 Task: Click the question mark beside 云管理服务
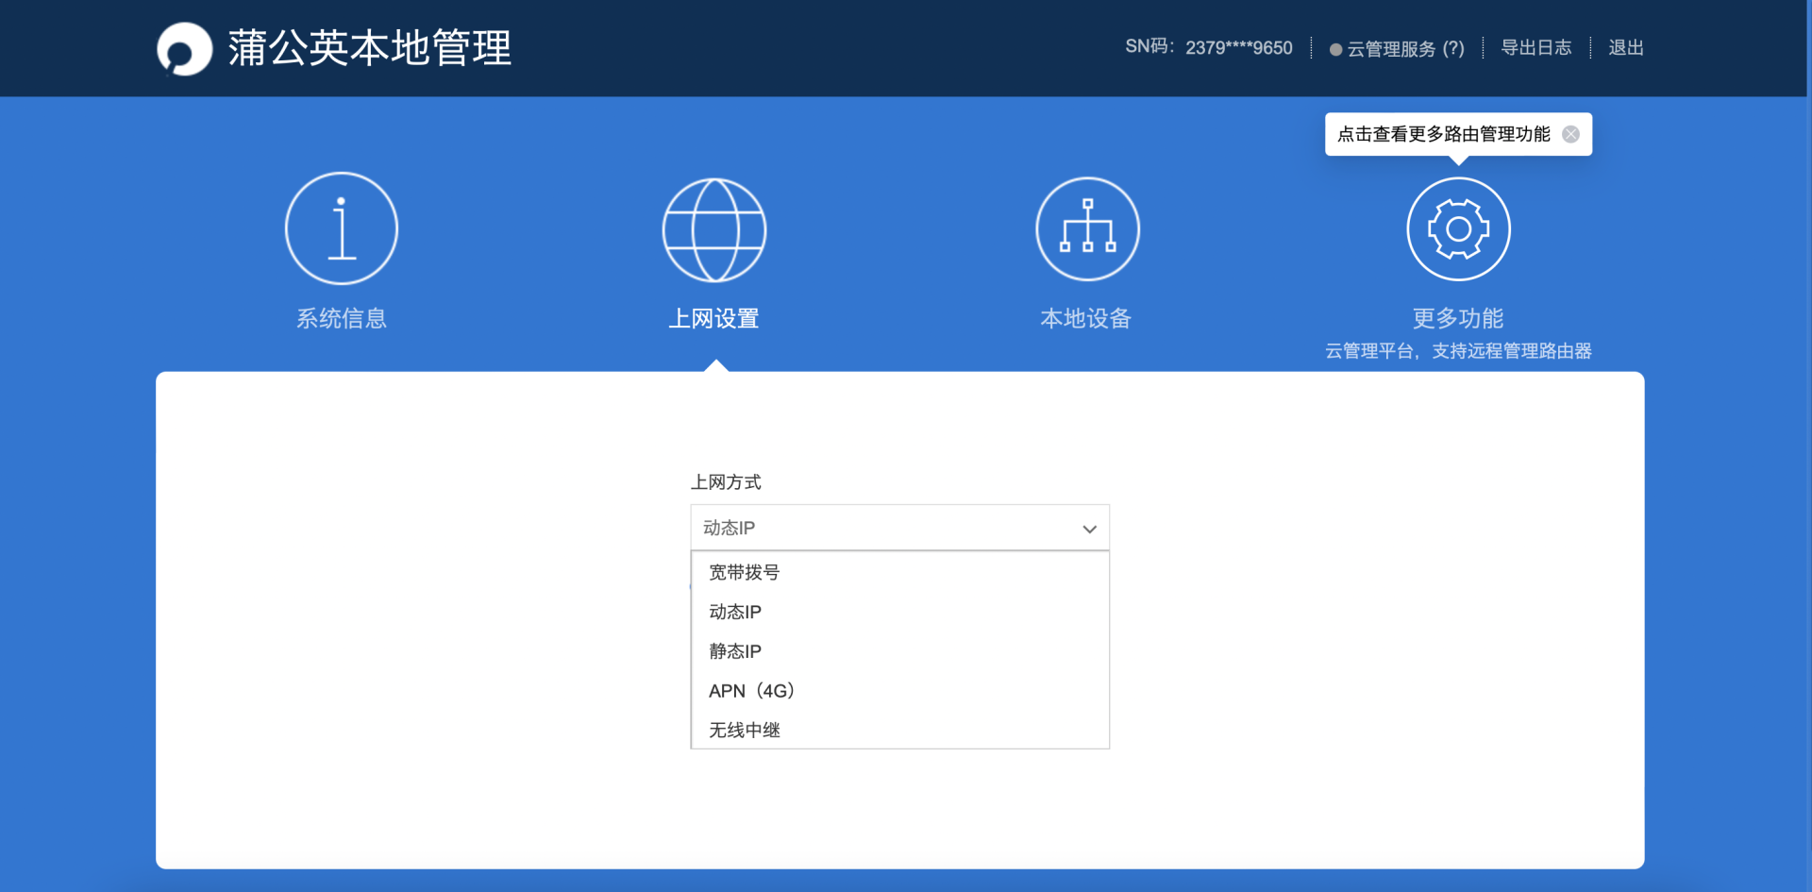[1455, 48]
